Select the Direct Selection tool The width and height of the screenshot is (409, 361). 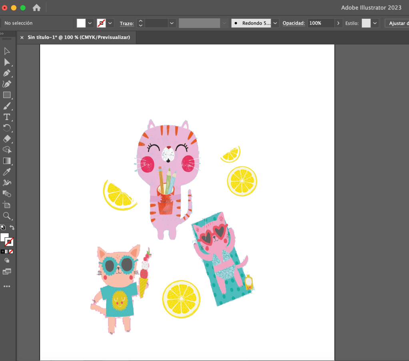7,62
